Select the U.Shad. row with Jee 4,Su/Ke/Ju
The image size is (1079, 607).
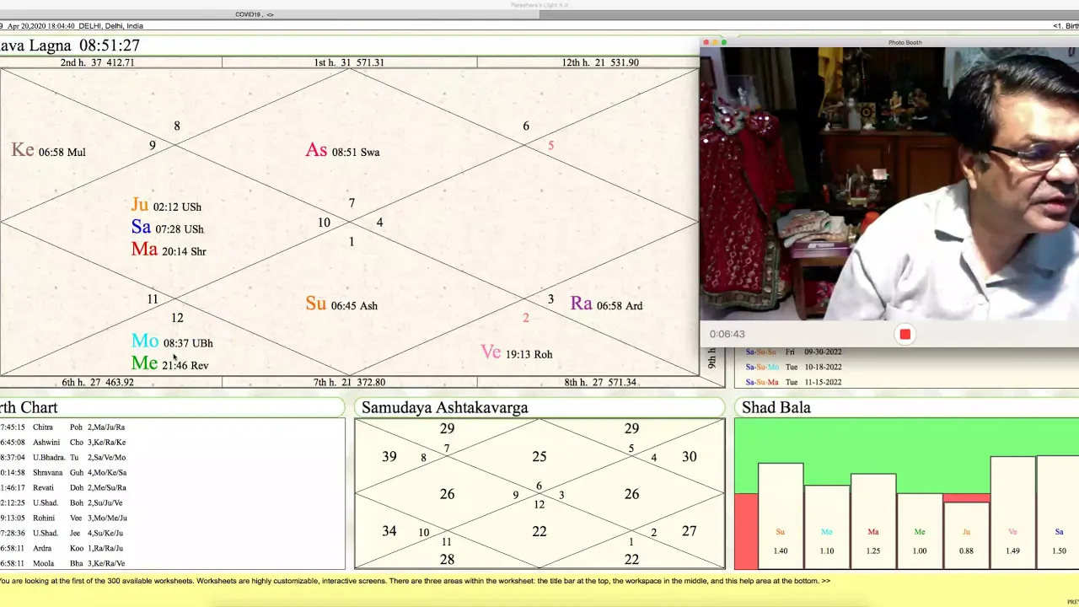click(63, 534)
